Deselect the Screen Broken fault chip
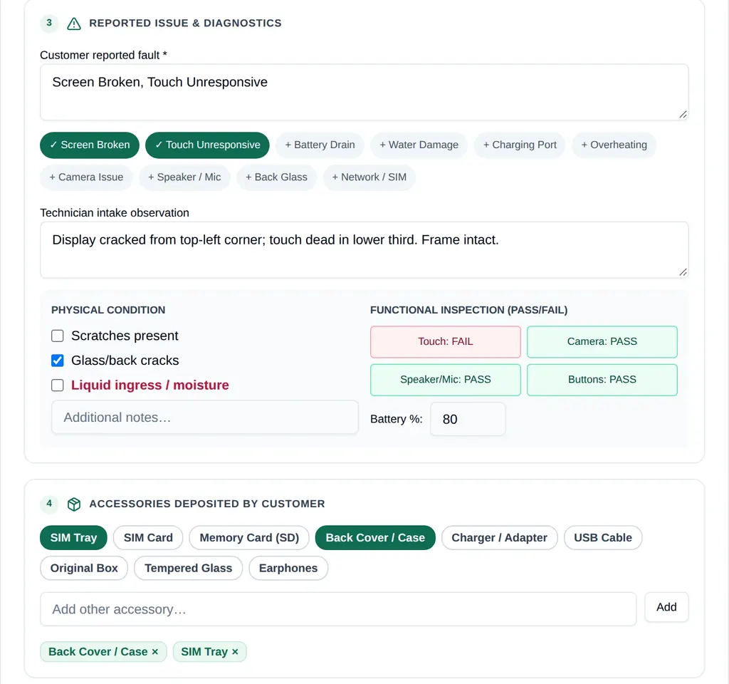 coord(90,145)
